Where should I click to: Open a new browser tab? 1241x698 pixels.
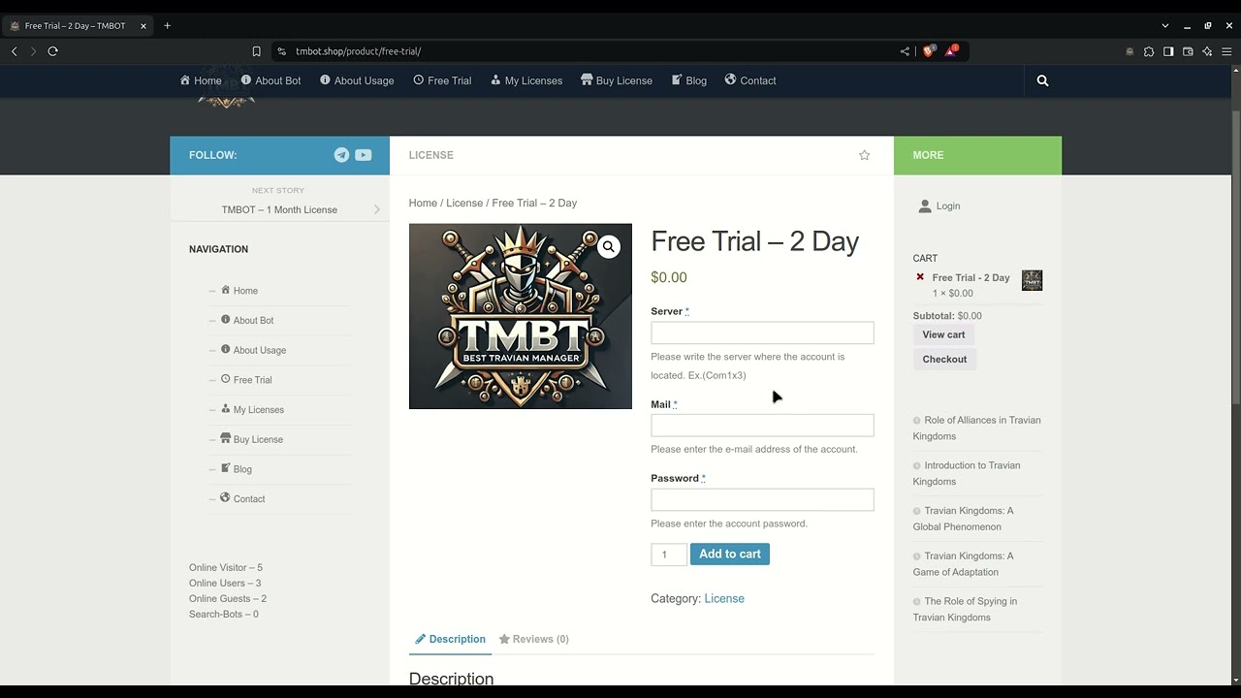point(167,26)
